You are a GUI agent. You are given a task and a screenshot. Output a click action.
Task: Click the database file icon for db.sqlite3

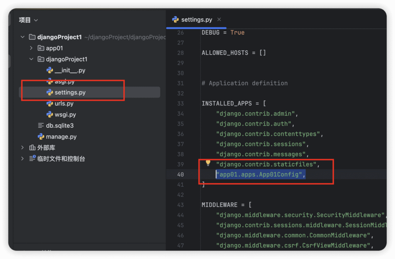(41, 125)
